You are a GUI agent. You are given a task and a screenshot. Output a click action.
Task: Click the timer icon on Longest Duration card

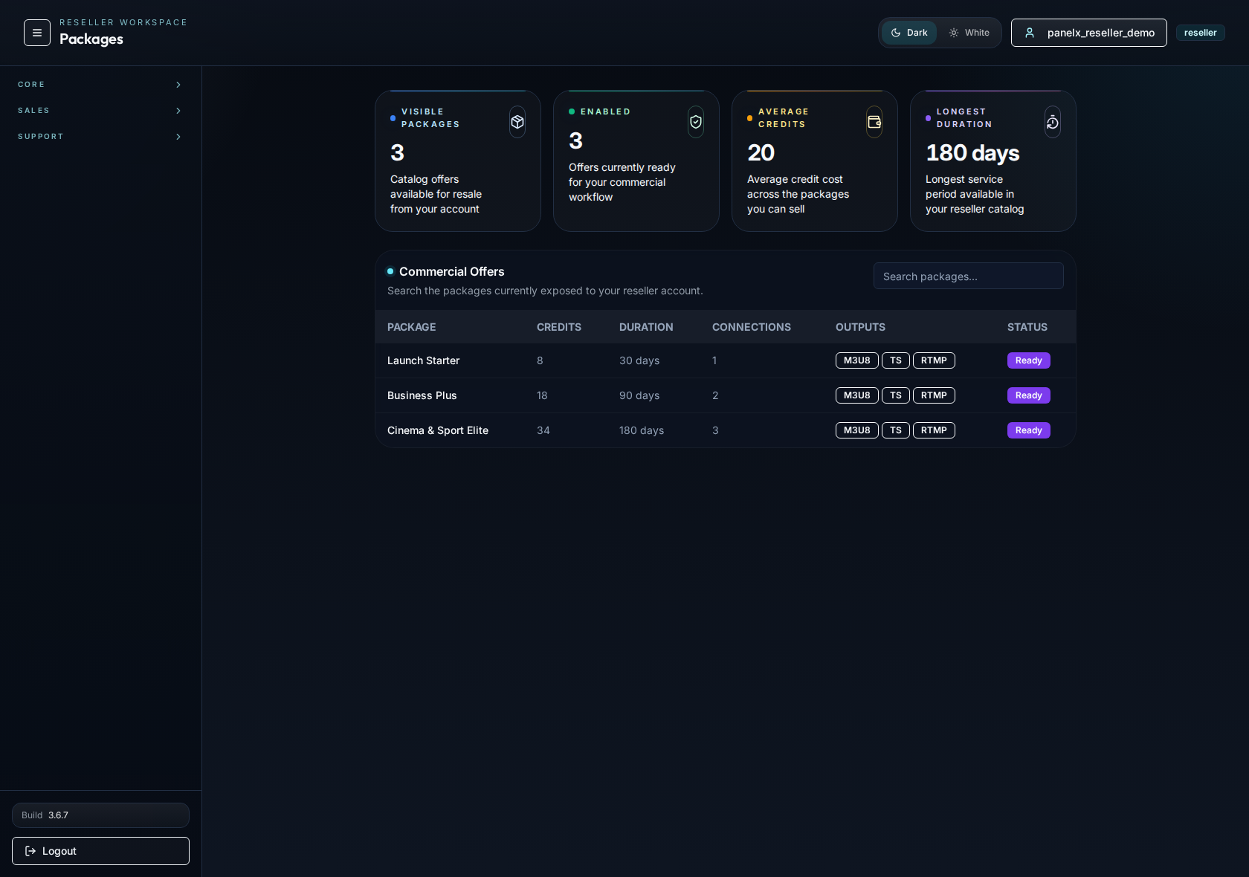[x=1052, y=121]
